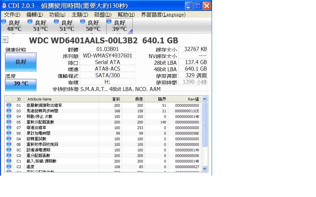316x197 pixels.
Task: Click the firmware field 01.03B01
Action: [107, 49]
